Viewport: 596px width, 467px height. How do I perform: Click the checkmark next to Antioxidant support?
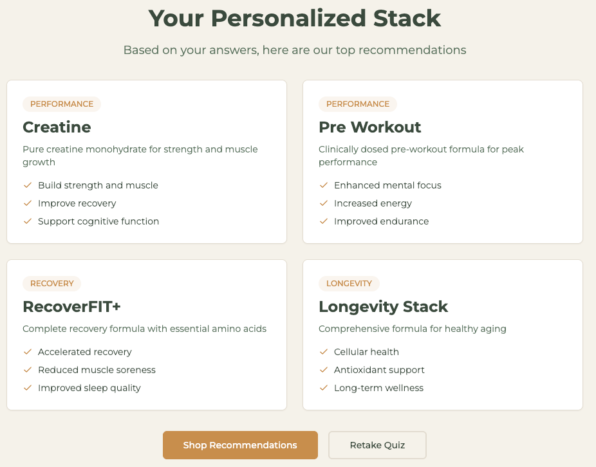point(324,370)
